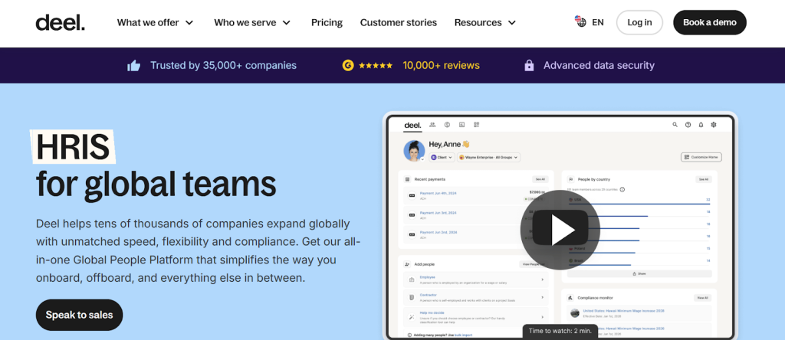
Task: Click the padlock security icon
Action: (x=528, y=66)
